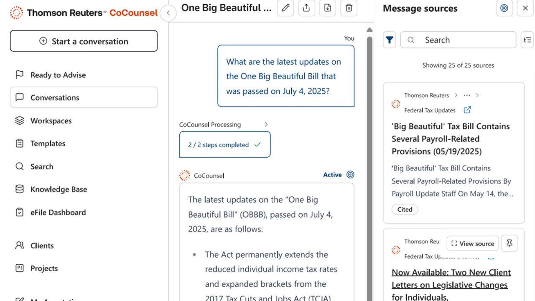Screen dimensions: 535x301
Task: Expand CoCounsel Processing details arrow
Action: point(266,125)
